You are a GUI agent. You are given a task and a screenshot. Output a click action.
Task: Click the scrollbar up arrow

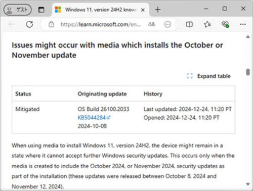coord(248,36)
